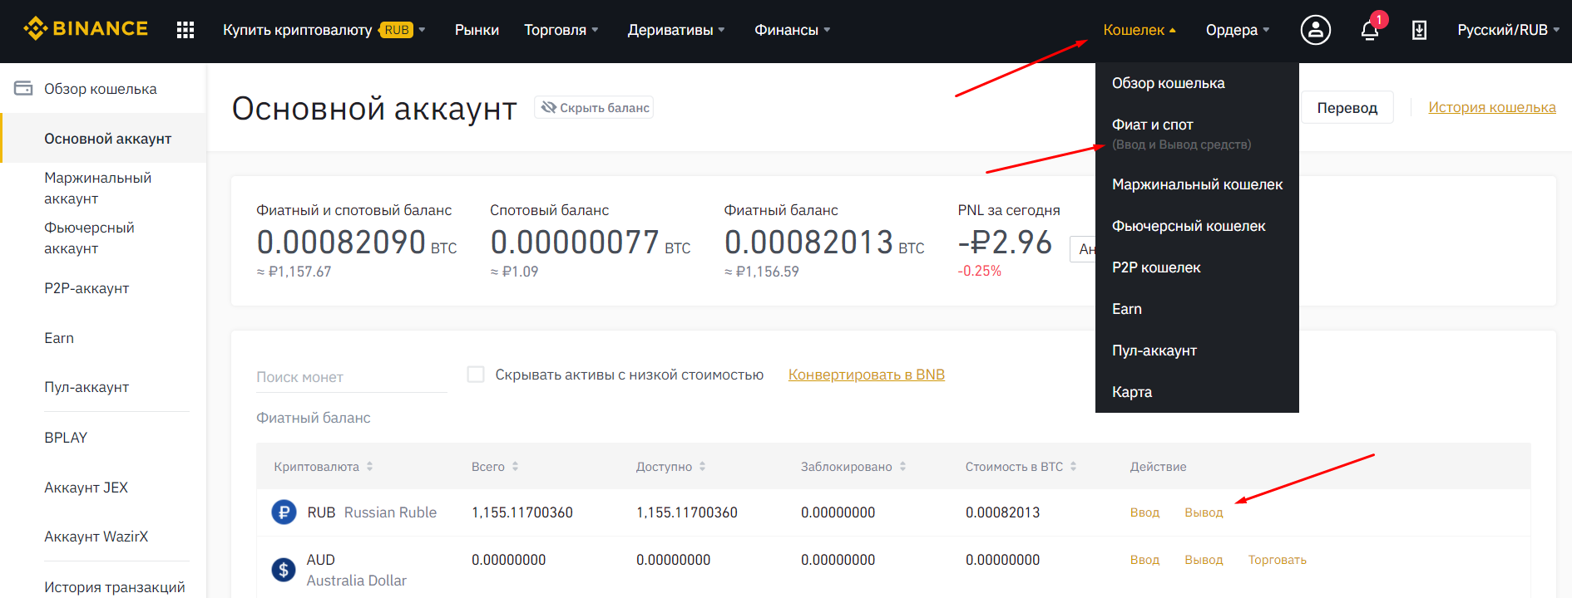Sort table by Всего column
Viewport: 1572px width, 598px height.
[495, 467]
